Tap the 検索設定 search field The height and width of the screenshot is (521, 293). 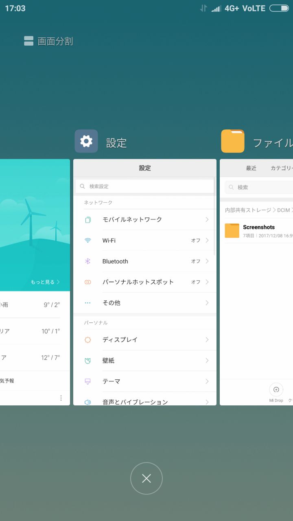145,186
